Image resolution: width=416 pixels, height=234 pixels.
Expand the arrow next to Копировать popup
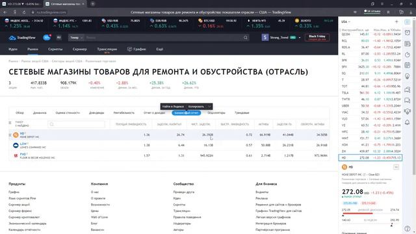pyautogui.click(x=209, y=107)
